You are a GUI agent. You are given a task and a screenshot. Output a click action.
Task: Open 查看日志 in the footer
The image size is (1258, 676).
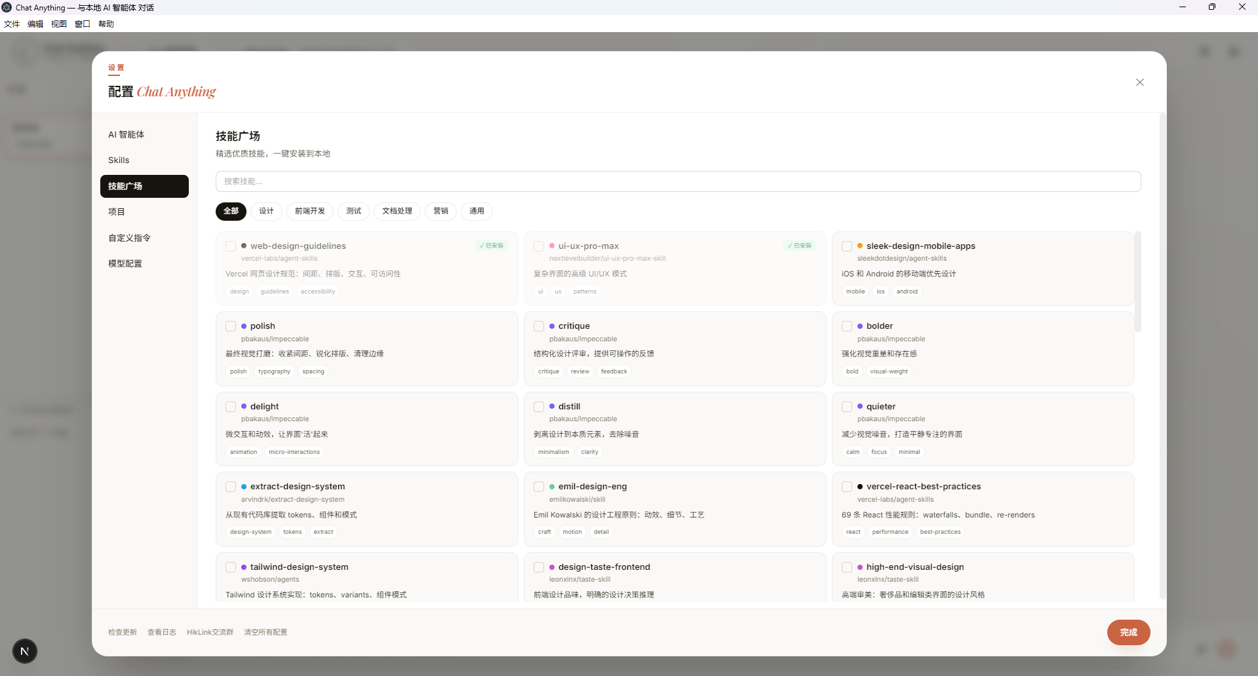162,632
